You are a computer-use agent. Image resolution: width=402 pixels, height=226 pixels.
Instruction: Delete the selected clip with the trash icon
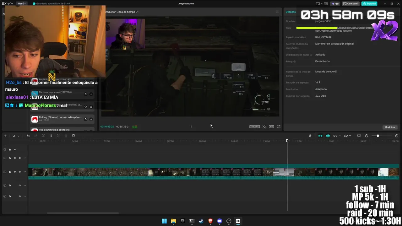66,136
